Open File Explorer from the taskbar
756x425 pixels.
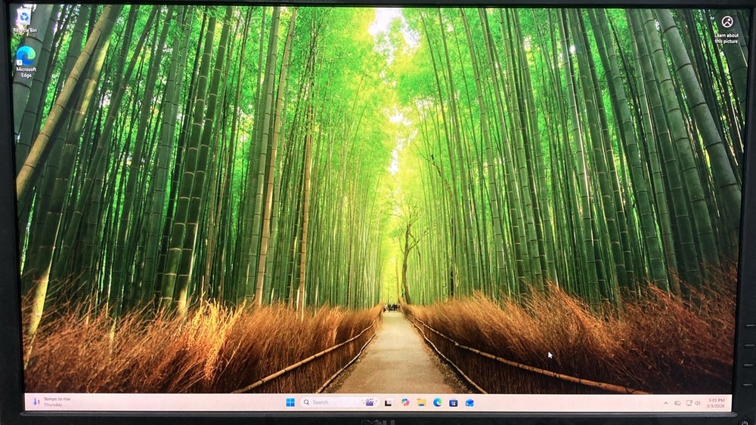(x=421, y=402)
